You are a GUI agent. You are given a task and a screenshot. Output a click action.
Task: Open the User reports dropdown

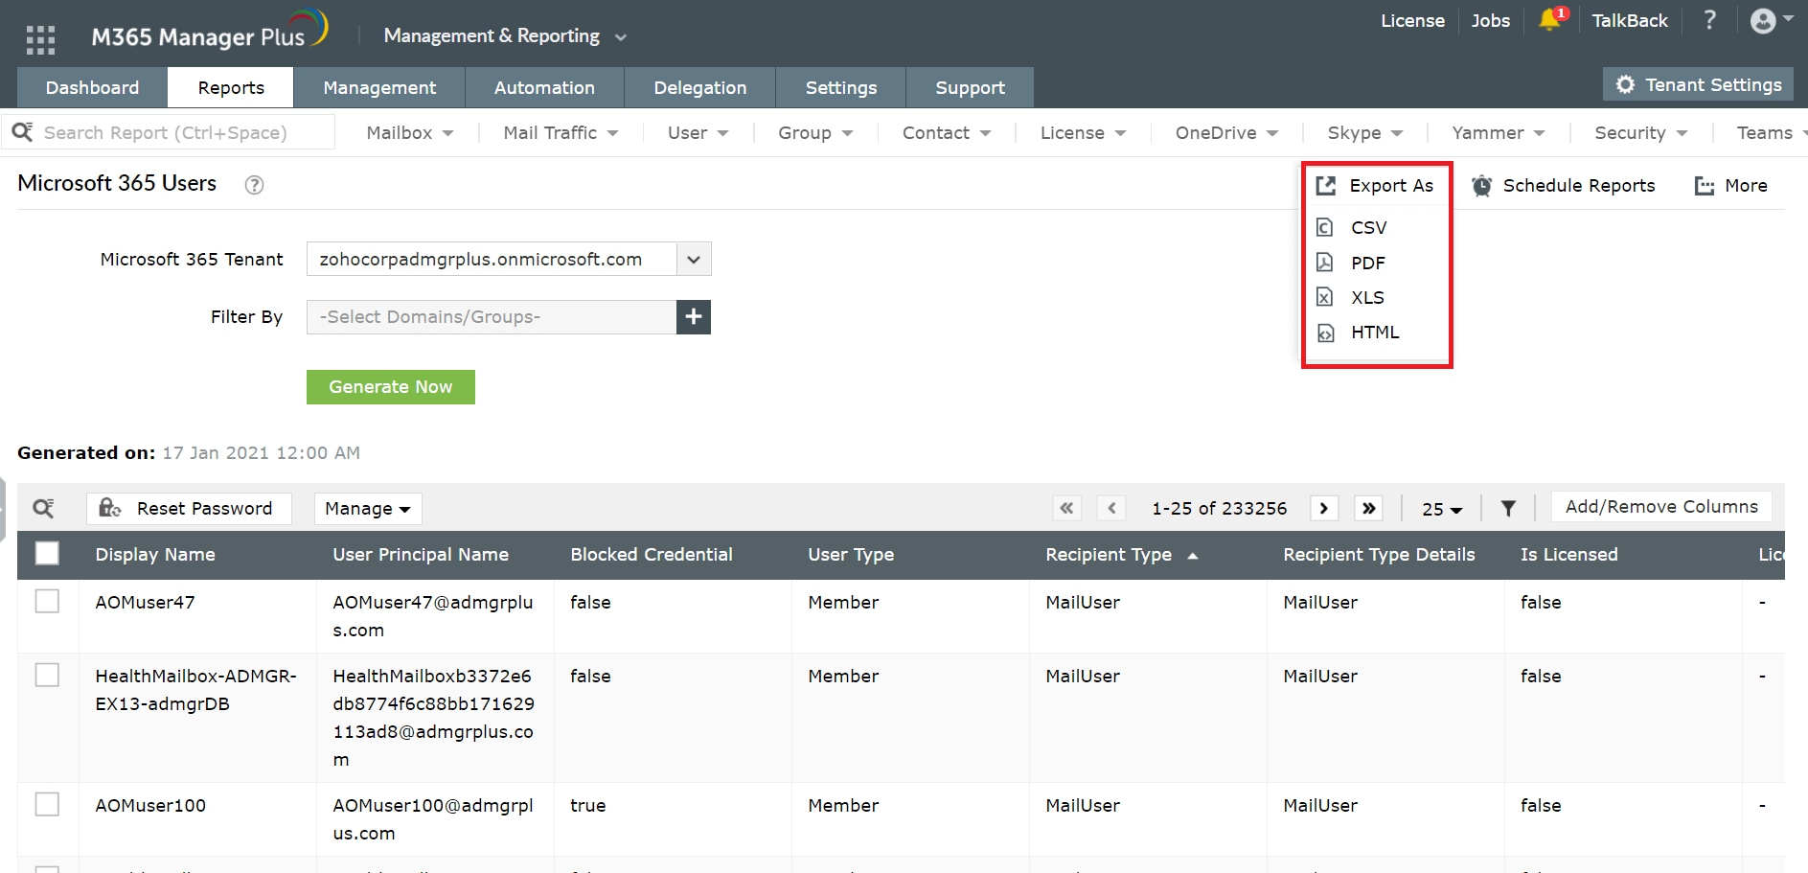(698, 133)
